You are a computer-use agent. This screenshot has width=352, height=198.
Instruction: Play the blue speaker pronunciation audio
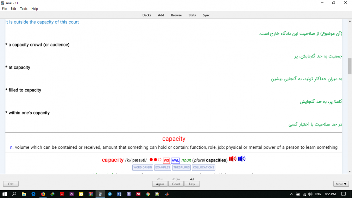pos(241,159)
